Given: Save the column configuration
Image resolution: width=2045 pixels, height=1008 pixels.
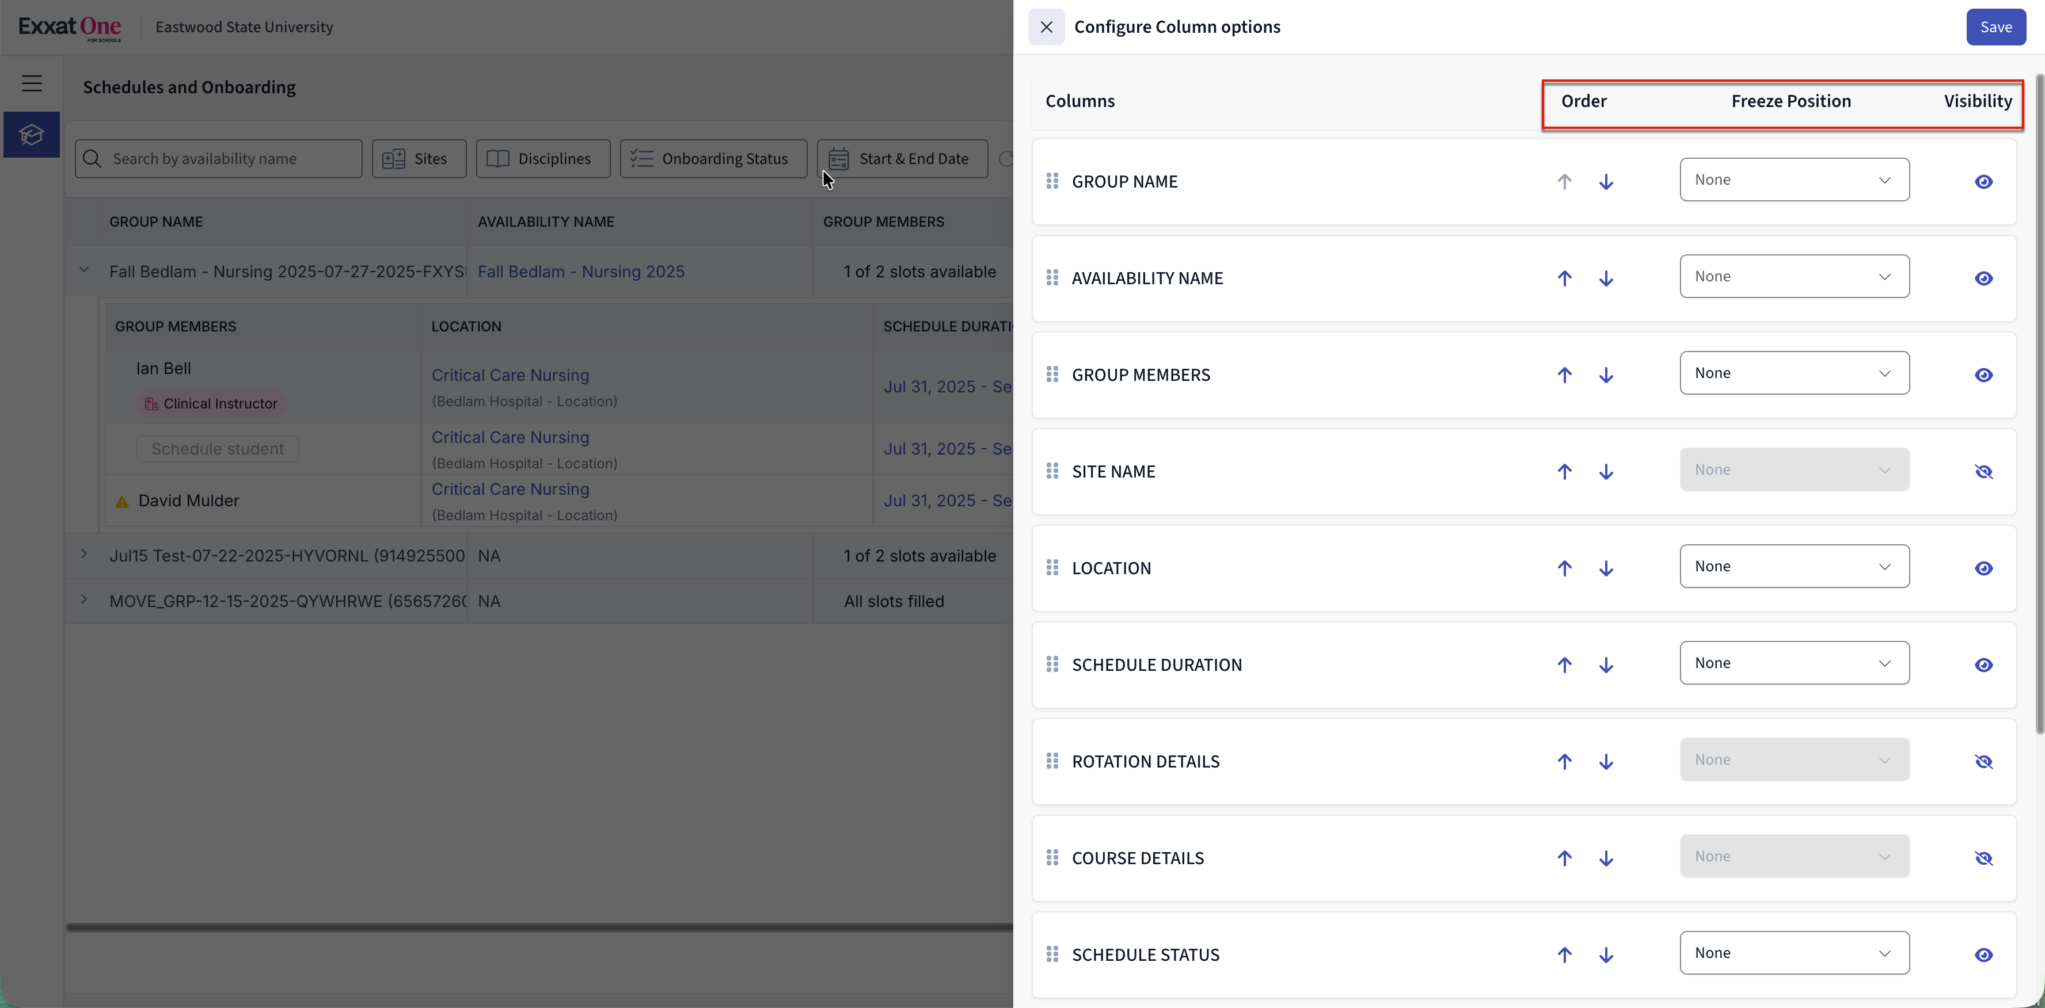Looking at the screenshot, I should pyautogui.click(x=1995, y=27).
